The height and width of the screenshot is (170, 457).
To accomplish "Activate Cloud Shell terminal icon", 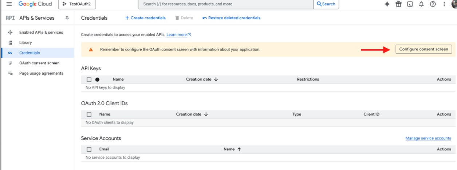I will point(410,4).
